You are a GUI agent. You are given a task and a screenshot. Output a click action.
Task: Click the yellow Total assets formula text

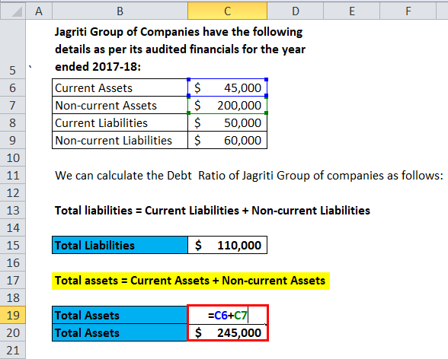point(190,281)
